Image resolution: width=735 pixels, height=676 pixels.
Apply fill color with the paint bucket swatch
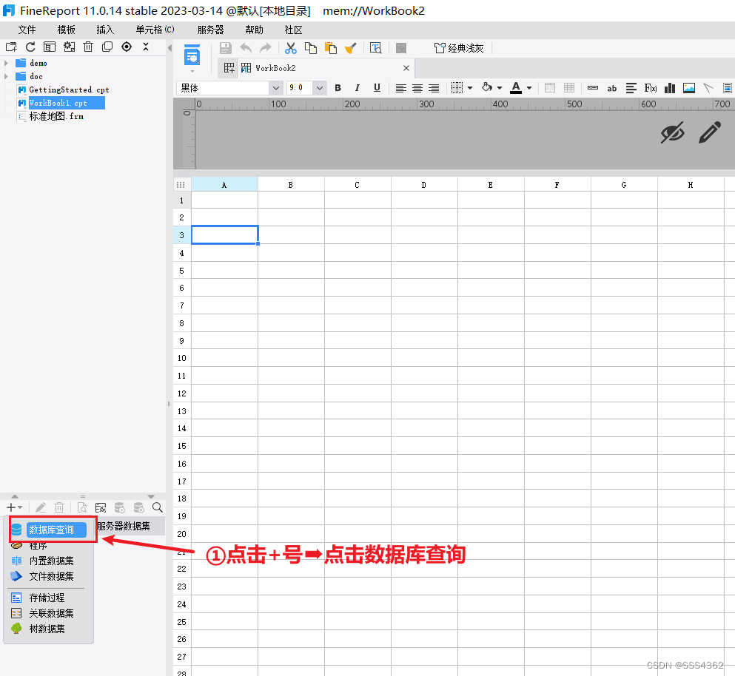tap(487, 87)
